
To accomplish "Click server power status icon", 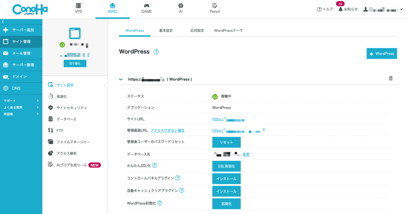I will (x=62, y=45).
